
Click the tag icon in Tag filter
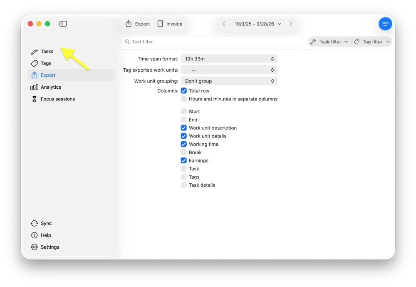357,42
